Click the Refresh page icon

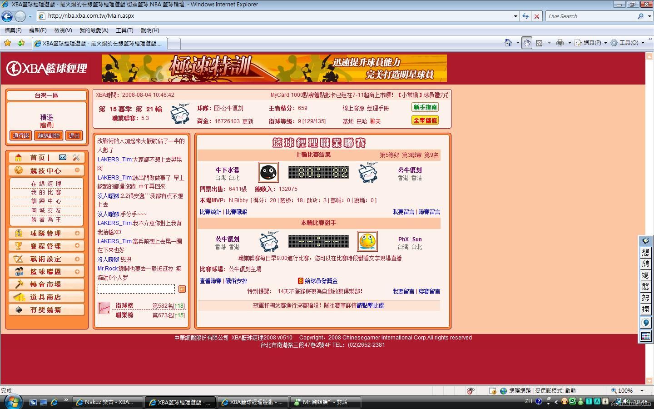[x=525, y=16]
